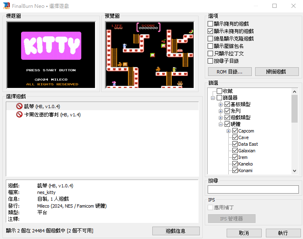Click the gameplay preview thumbnail

tap(149, 55)
